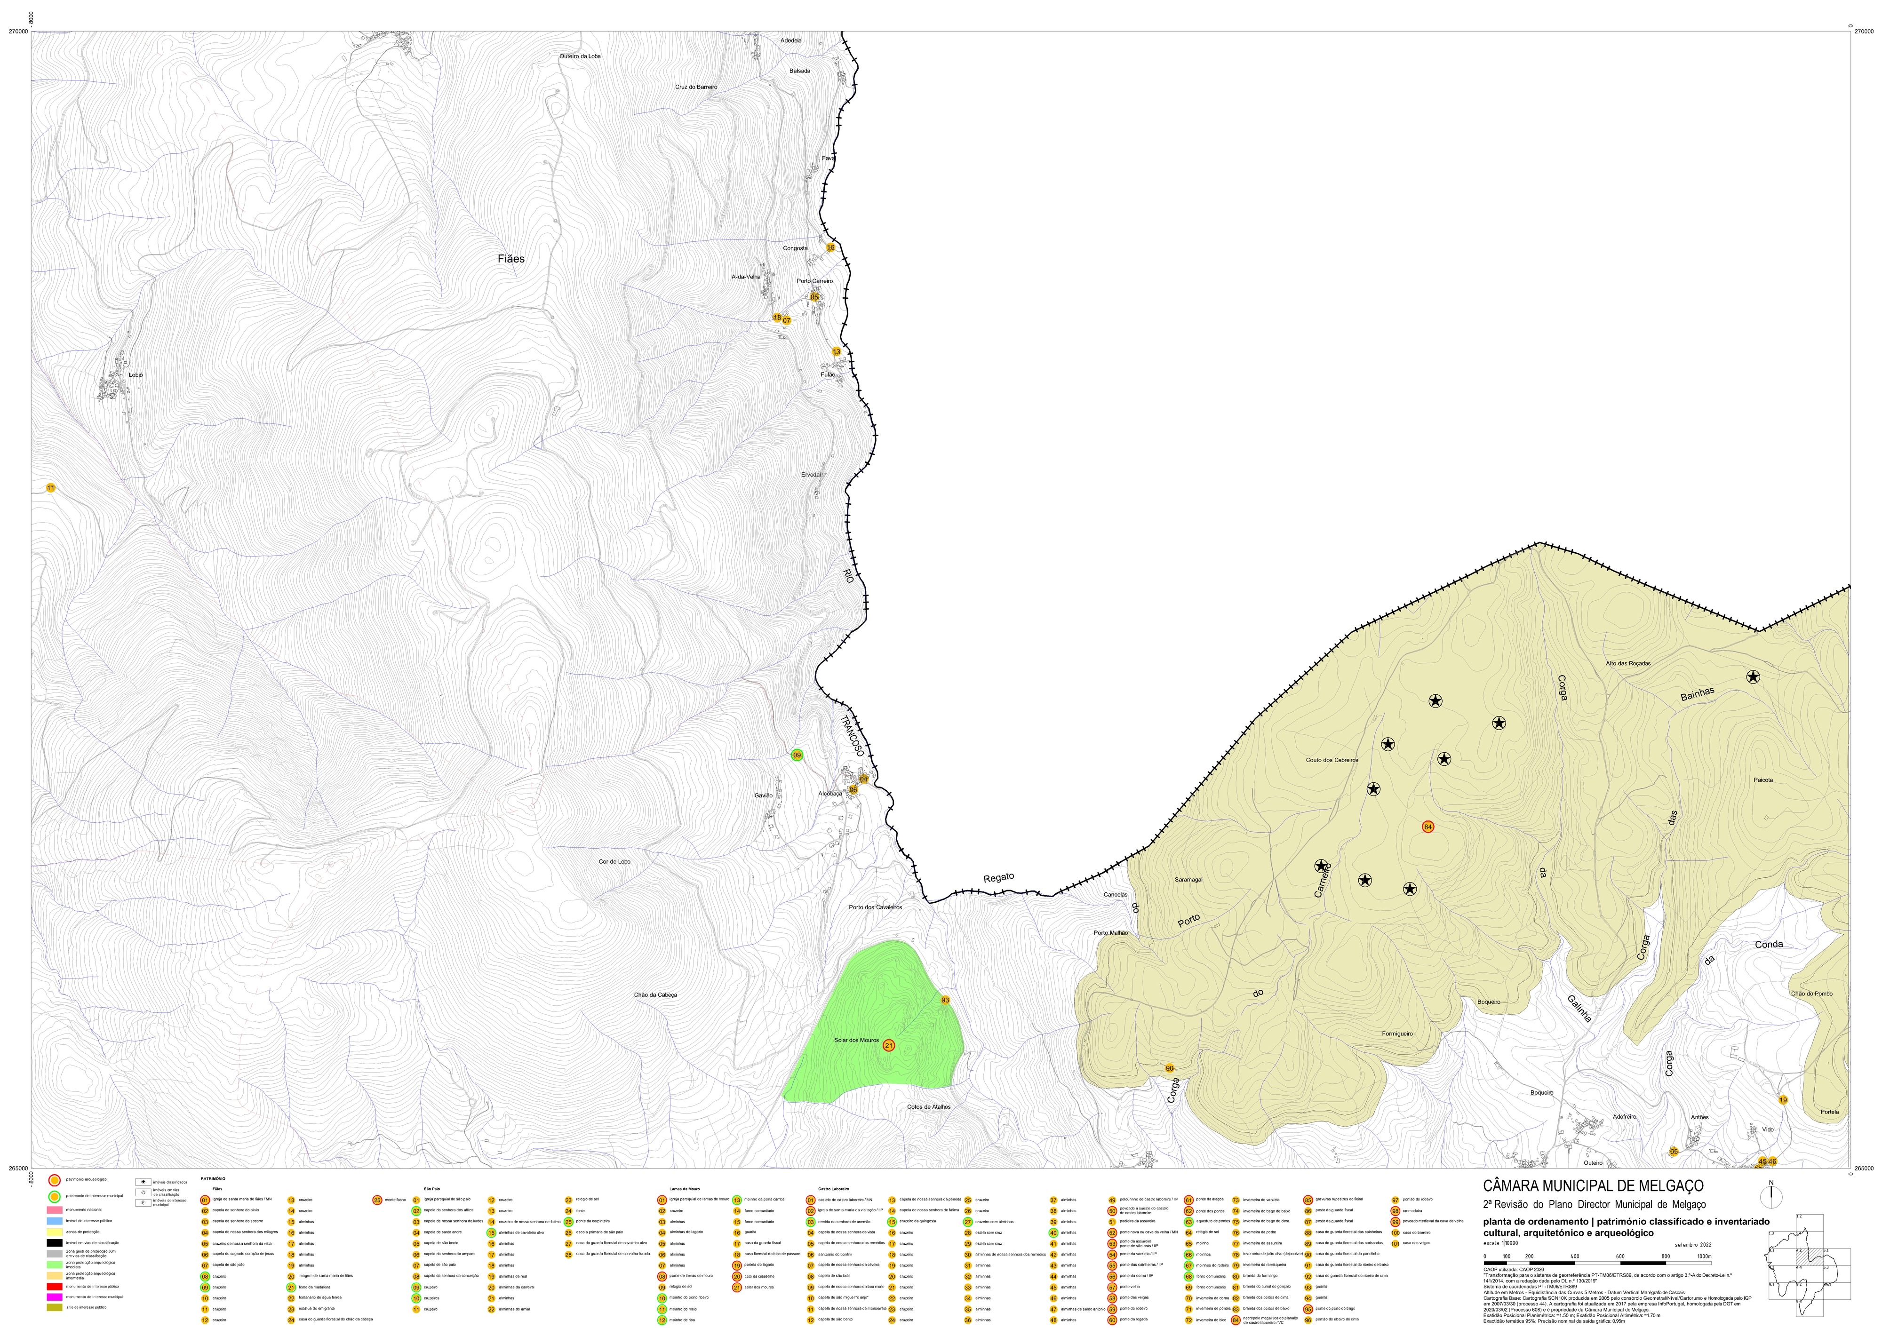Viewport: 1882px width, 1328px height.
Task: Click the património arqueológico legend circle
Action: tap(54, 1180)
